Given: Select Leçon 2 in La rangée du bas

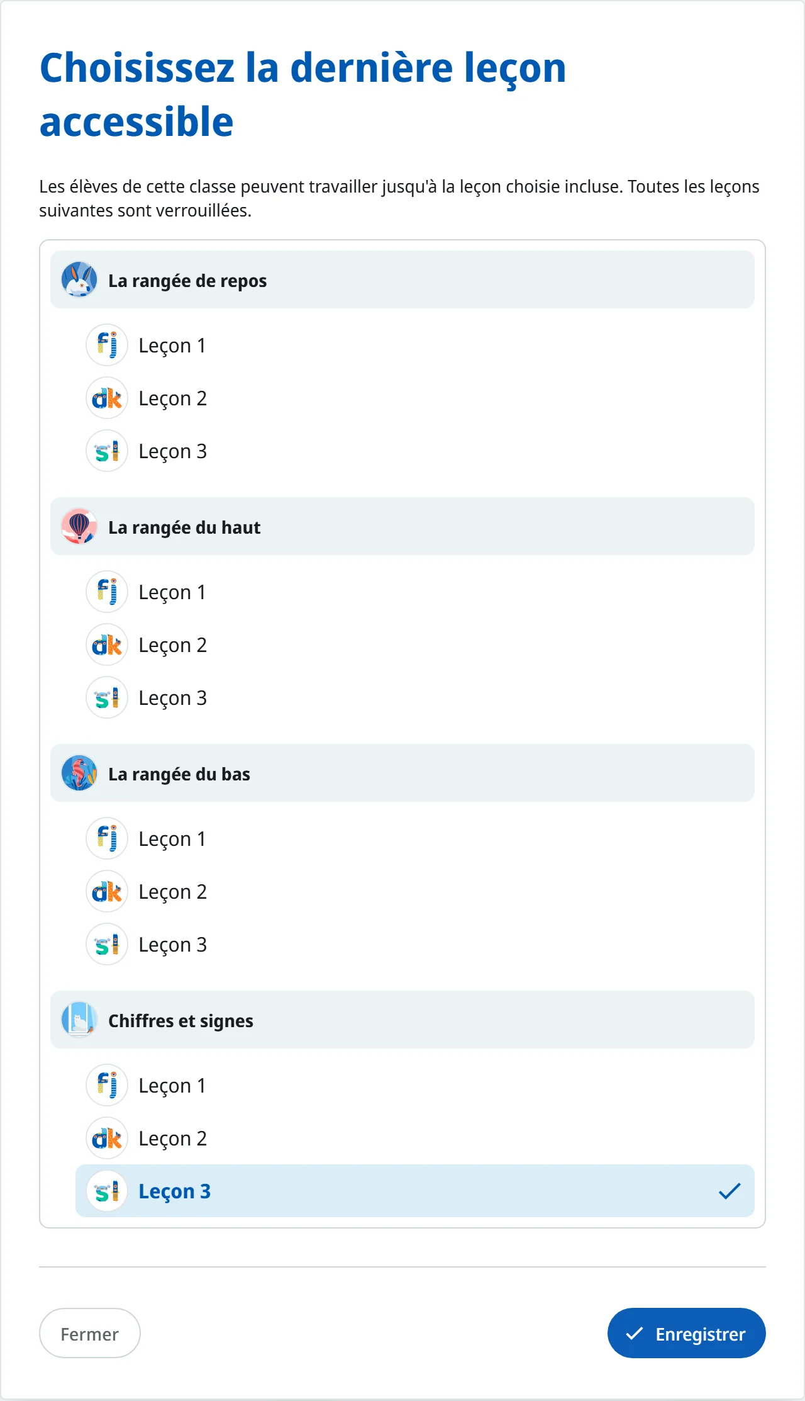Looking at the screenshot, I should (x=415, y=891).
